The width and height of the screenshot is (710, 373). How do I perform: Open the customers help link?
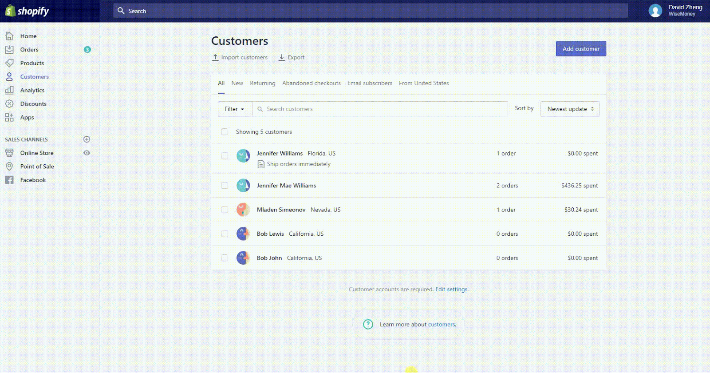coord(442,325)
